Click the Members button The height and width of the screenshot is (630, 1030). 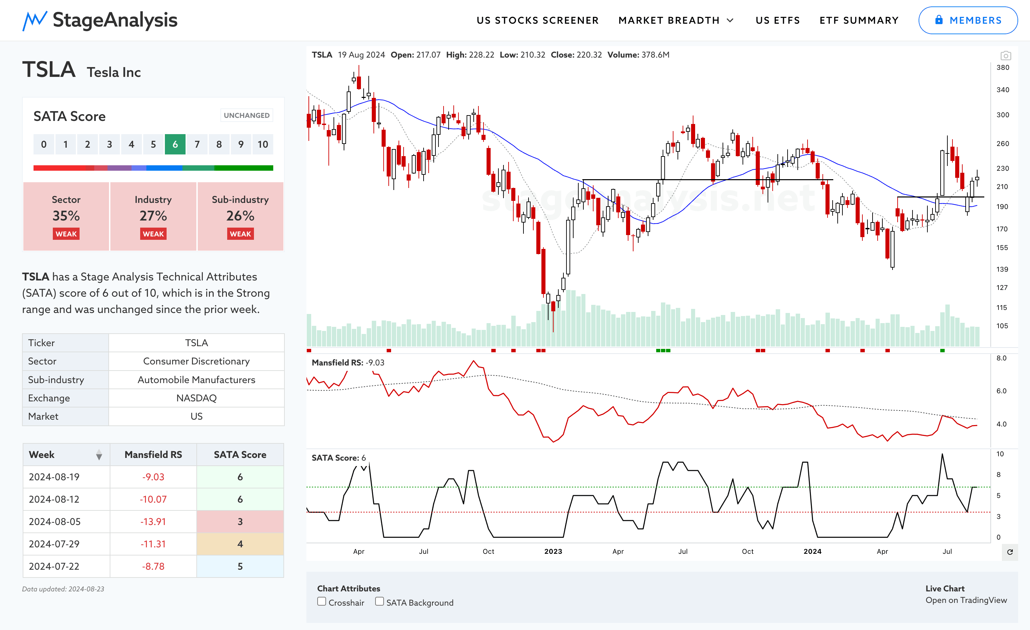(968, 20)
